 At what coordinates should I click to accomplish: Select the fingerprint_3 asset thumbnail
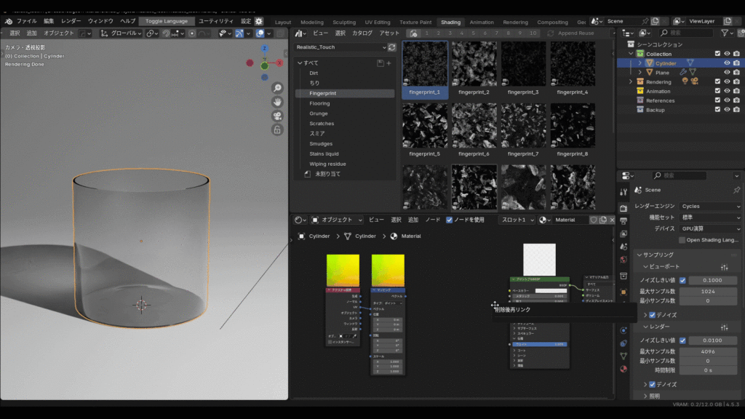(x=523, y=64)
